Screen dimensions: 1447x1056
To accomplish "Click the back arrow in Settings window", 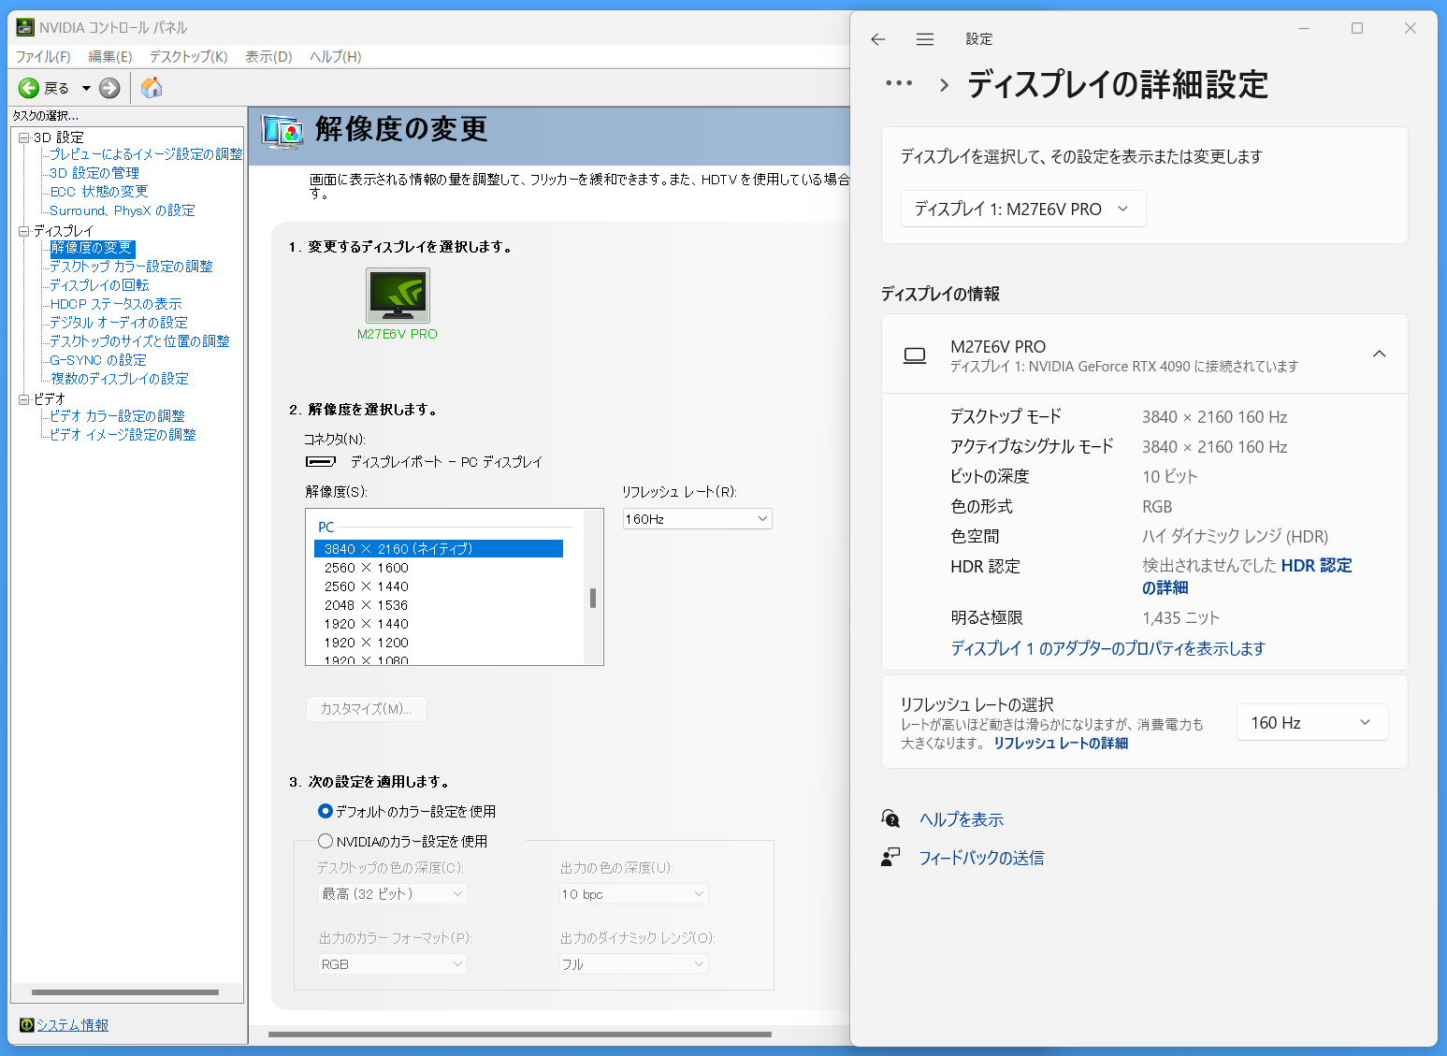I will 877,39.
